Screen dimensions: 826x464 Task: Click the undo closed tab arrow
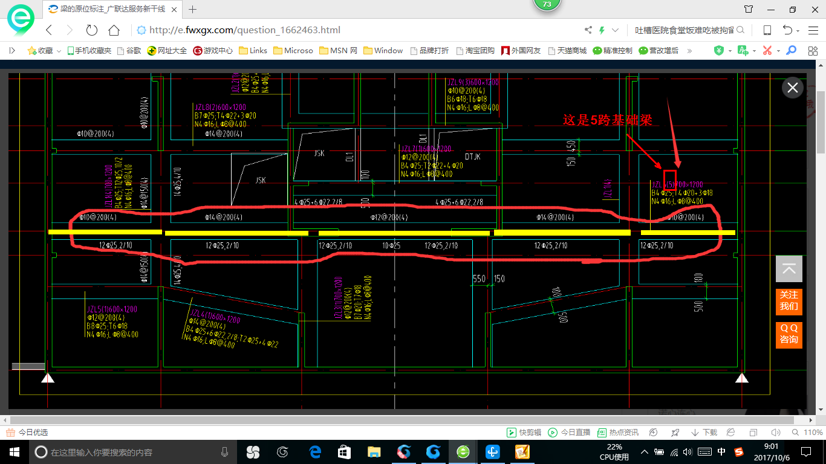(x=787, y=30)
